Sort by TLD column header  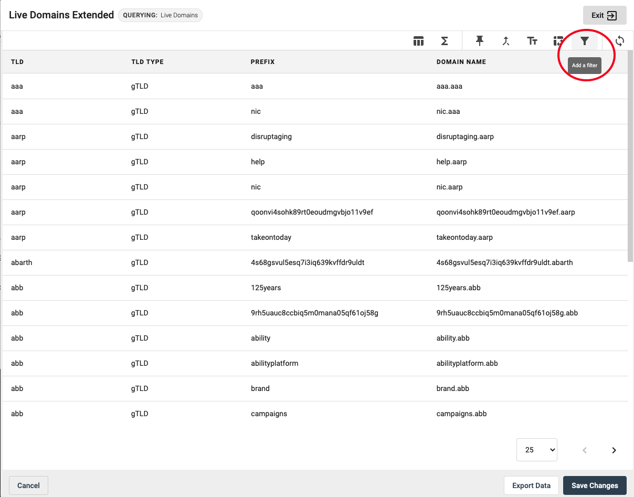(17, 62)
